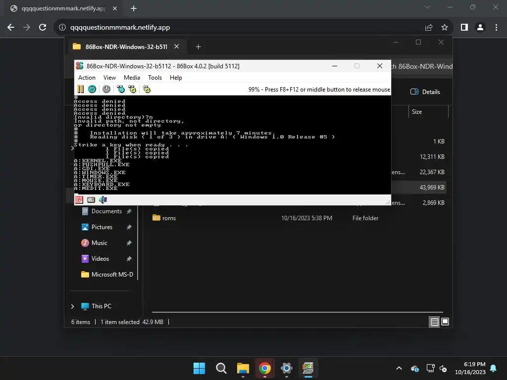Viewport: 507px width, 380px height.
Task: Hard reset the emulated machine in 86Box
Action: click(x=92, y=89)
